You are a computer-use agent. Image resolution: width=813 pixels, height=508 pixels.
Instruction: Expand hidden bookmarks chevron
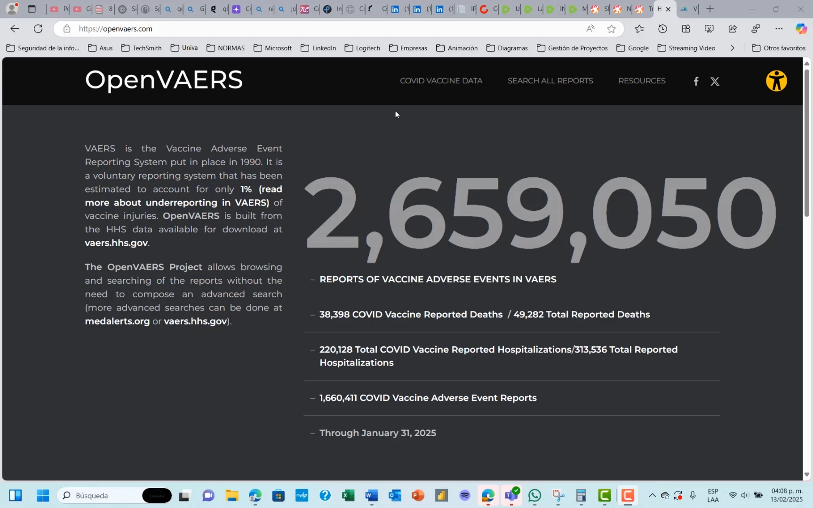733,48
